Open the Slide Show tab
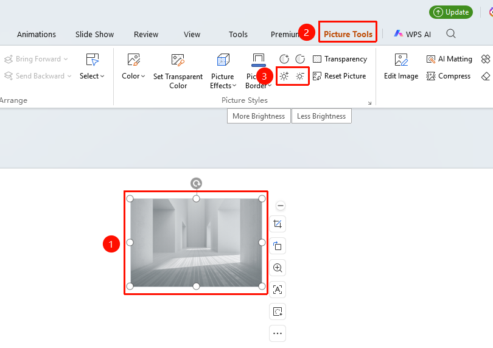 coord(94,34)
